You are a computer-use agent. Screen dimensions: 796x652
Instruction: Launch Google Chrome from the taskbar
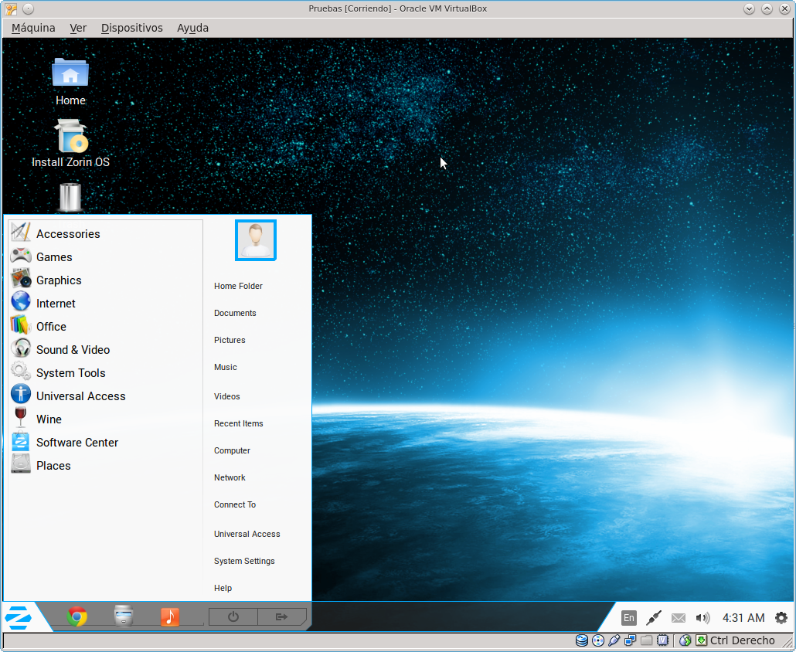click(77, 616)
